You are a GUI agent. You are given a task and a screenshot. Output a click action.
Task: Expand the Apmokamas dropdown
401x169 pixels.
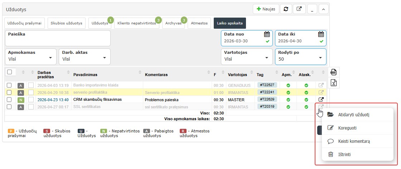(31, 57)
